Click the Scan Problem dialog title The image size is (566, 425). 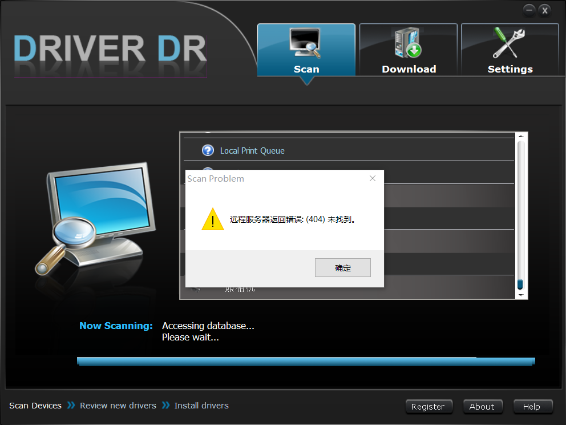pyautogui.click(x=216, y=179)
